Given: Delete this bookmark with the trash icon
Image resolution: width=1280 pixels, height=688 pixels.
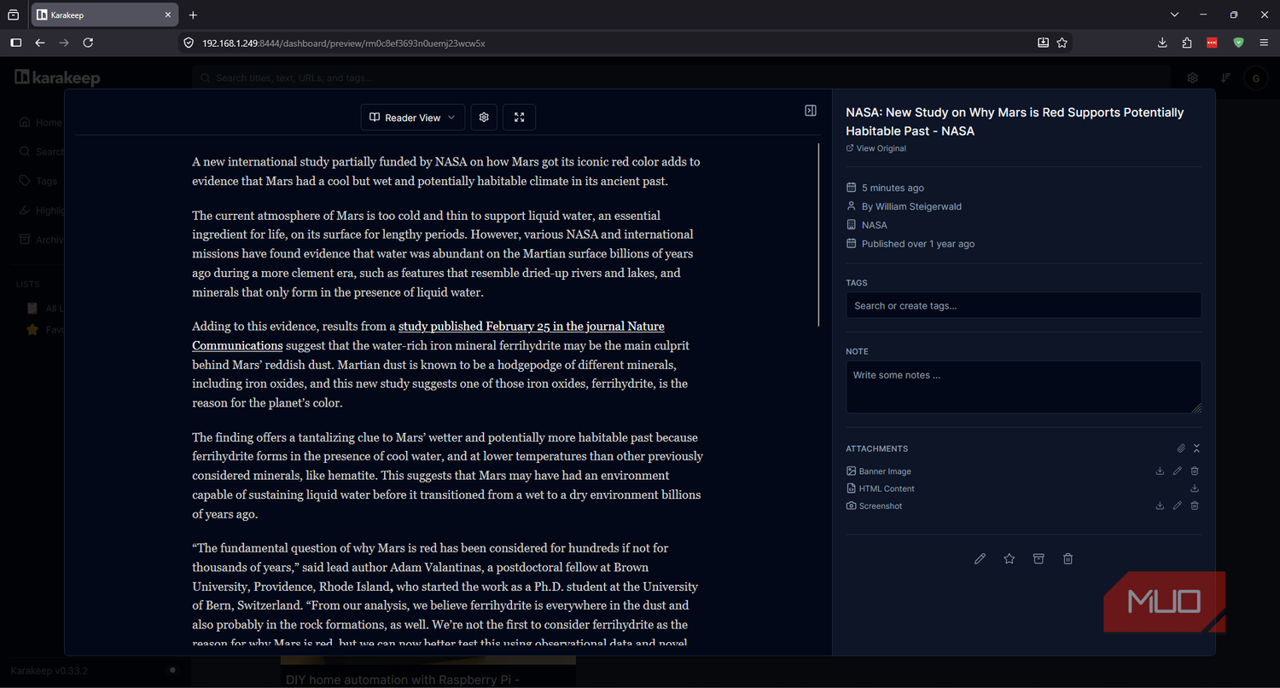Looking at the screenshot, I should point(1068,558).
